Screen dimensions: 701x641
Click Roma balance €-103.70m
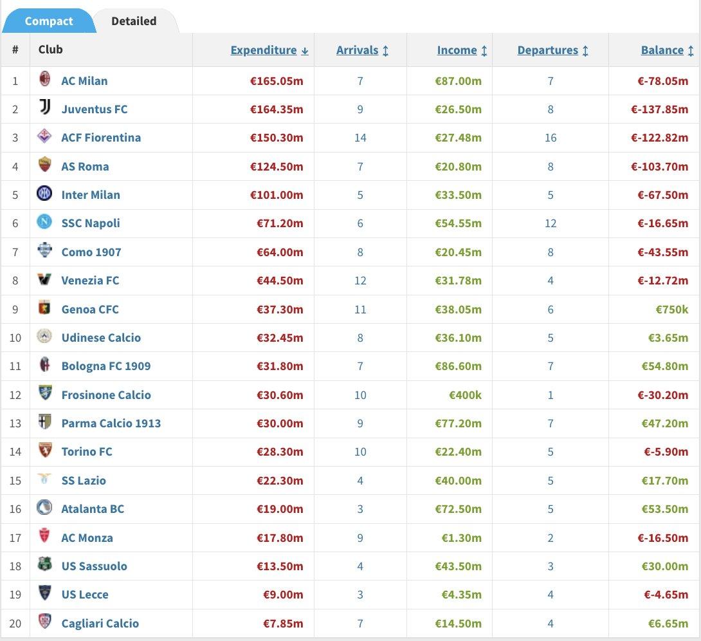pos(659,167)
